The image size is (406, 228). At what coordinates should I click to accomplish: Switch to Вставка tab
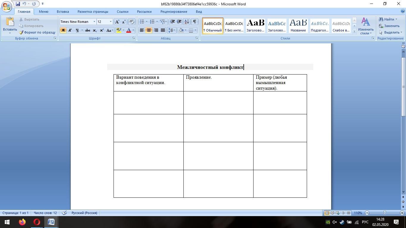click(x=63, y=12)
